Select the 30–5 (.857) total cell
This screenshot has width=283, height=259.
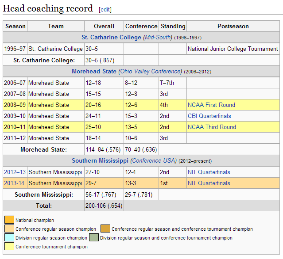pyautogui.click(x=104, y=60)
